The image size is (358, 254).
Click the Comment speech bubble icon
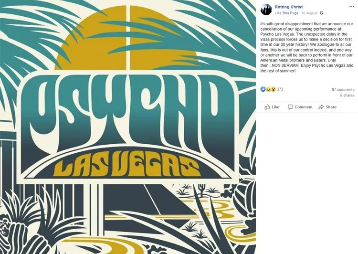tap(290, 107)
